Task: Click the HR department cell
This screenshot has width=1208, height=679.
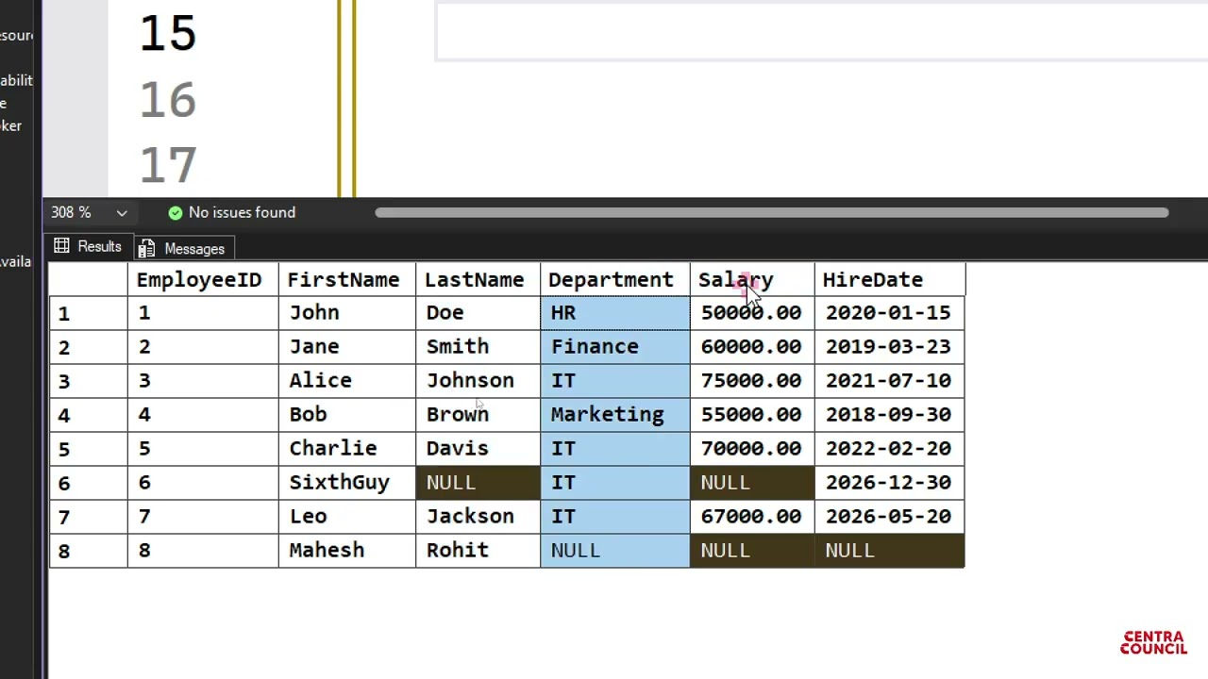Action: (615, 313)
